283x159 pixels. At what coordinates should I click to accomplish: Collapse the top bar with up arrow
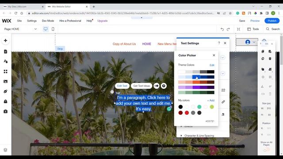tap(141, 18)
